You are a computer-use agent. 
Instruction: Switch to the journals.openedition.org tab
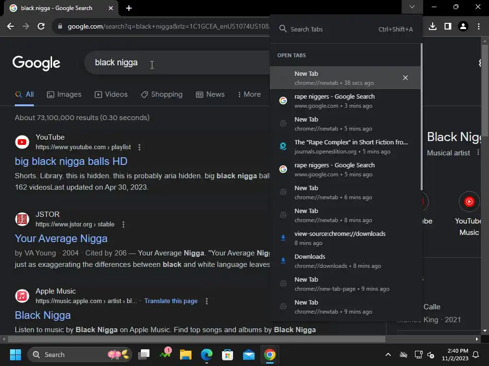coord(345,147)
